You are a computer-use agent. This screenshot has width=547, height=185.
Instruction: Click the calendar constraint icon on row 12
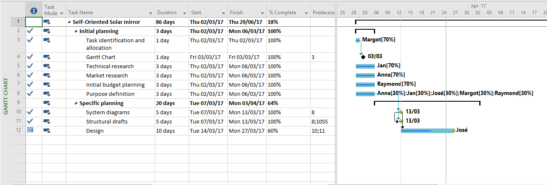click(x=30, y=130)
